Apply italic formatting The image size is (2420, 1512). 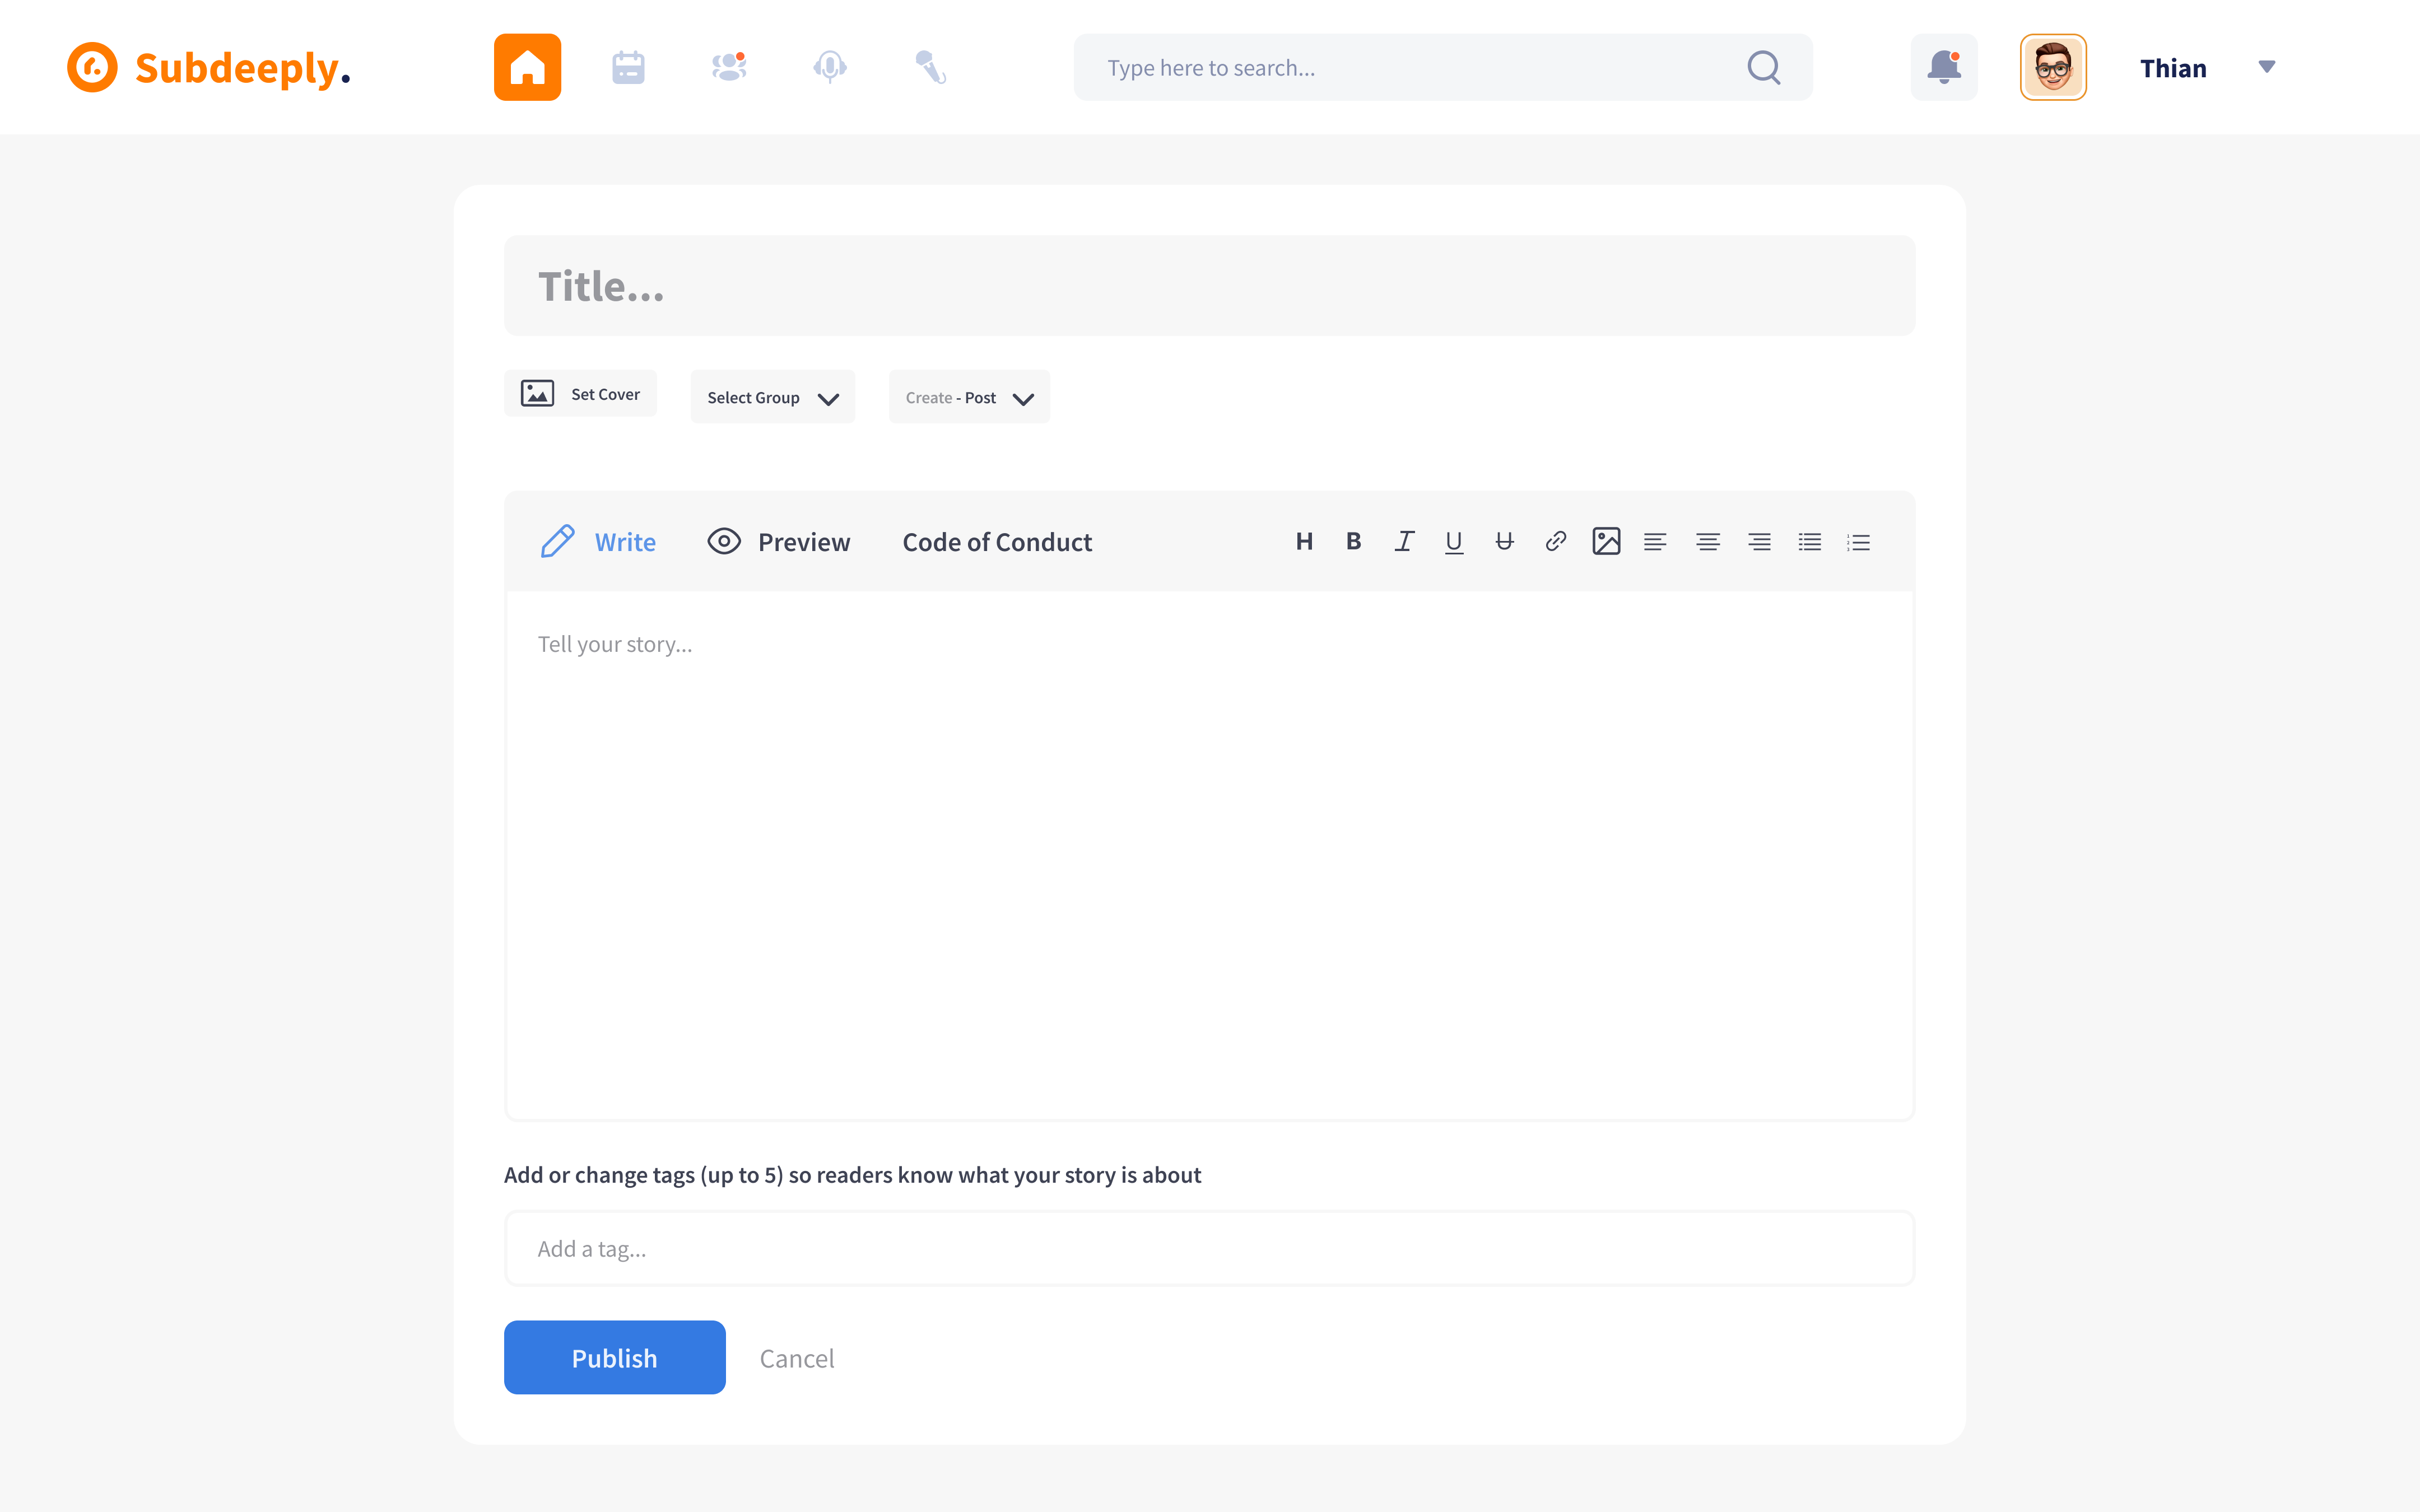(x=1404, y=541)
